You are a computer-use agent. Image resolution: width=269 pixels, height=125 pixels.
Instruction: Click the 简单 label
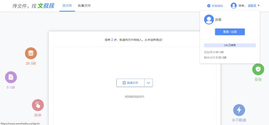point(38,115)
